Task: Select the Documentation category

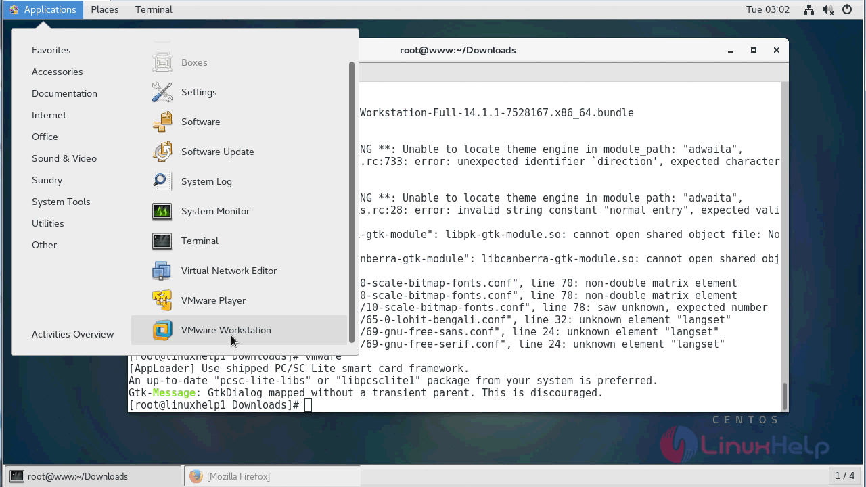Action: [x=64, y=93]
